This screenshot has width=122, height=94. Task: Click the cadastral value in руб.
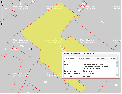[89, 74]
